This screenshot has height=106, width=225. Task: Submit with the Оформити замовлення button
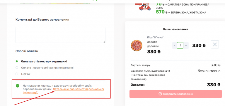[x=175, y=94]
